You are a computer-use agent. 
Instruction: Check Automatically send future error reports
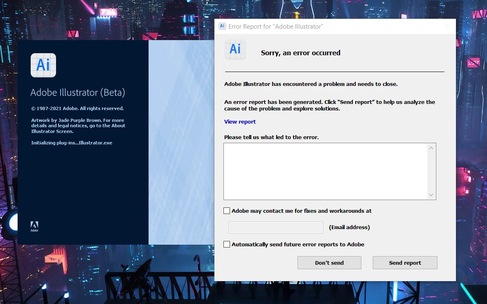227,244
